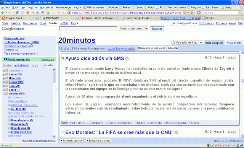The width and height of the screenshot is (244, 148).
Task: Reload page with the blue refresh icon
Action: [17, 13]
